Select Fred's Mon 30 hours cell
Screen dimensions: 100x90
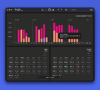[11, 78]
